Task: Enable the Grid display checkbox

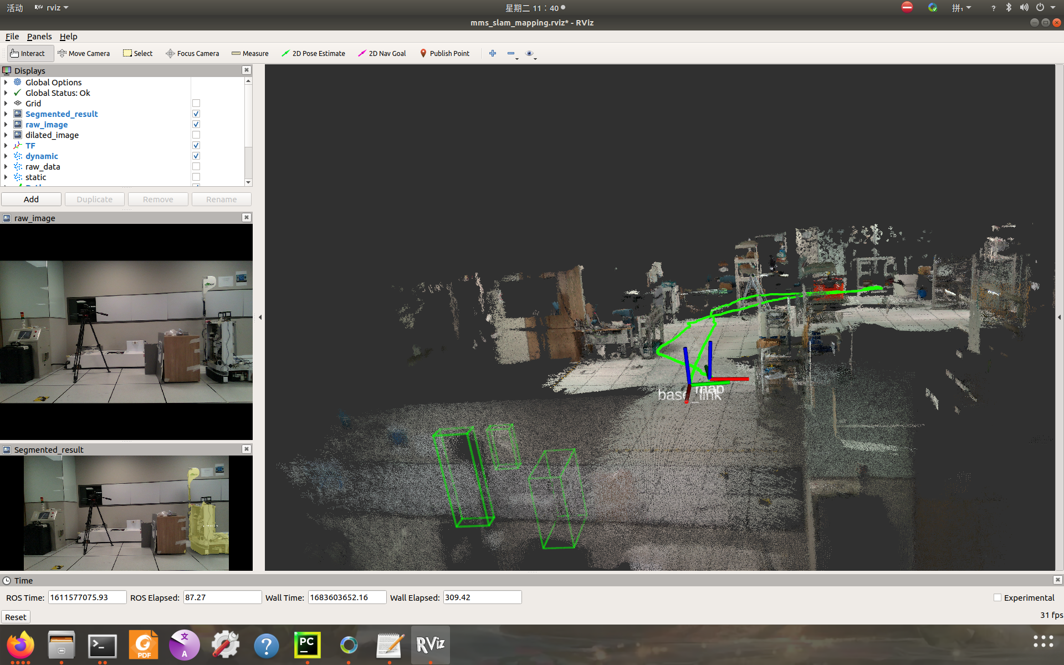Action: [x=196, y=104]
